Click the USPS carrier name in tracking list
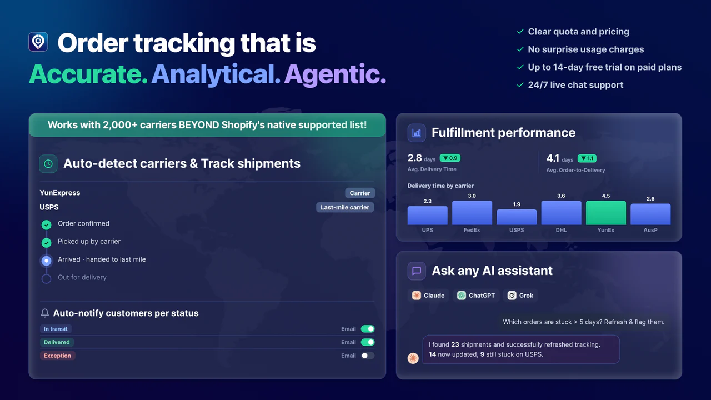This screenshot has height=400, width=711. pos(49,207)
